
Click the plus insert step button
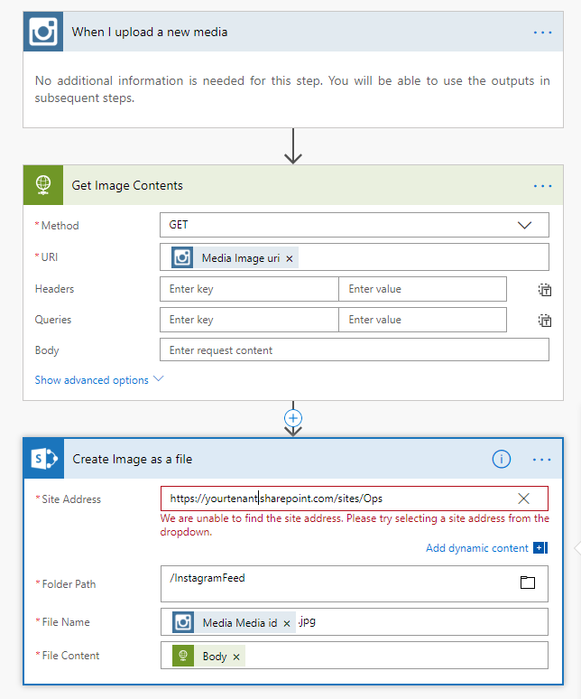coord(292,418)
